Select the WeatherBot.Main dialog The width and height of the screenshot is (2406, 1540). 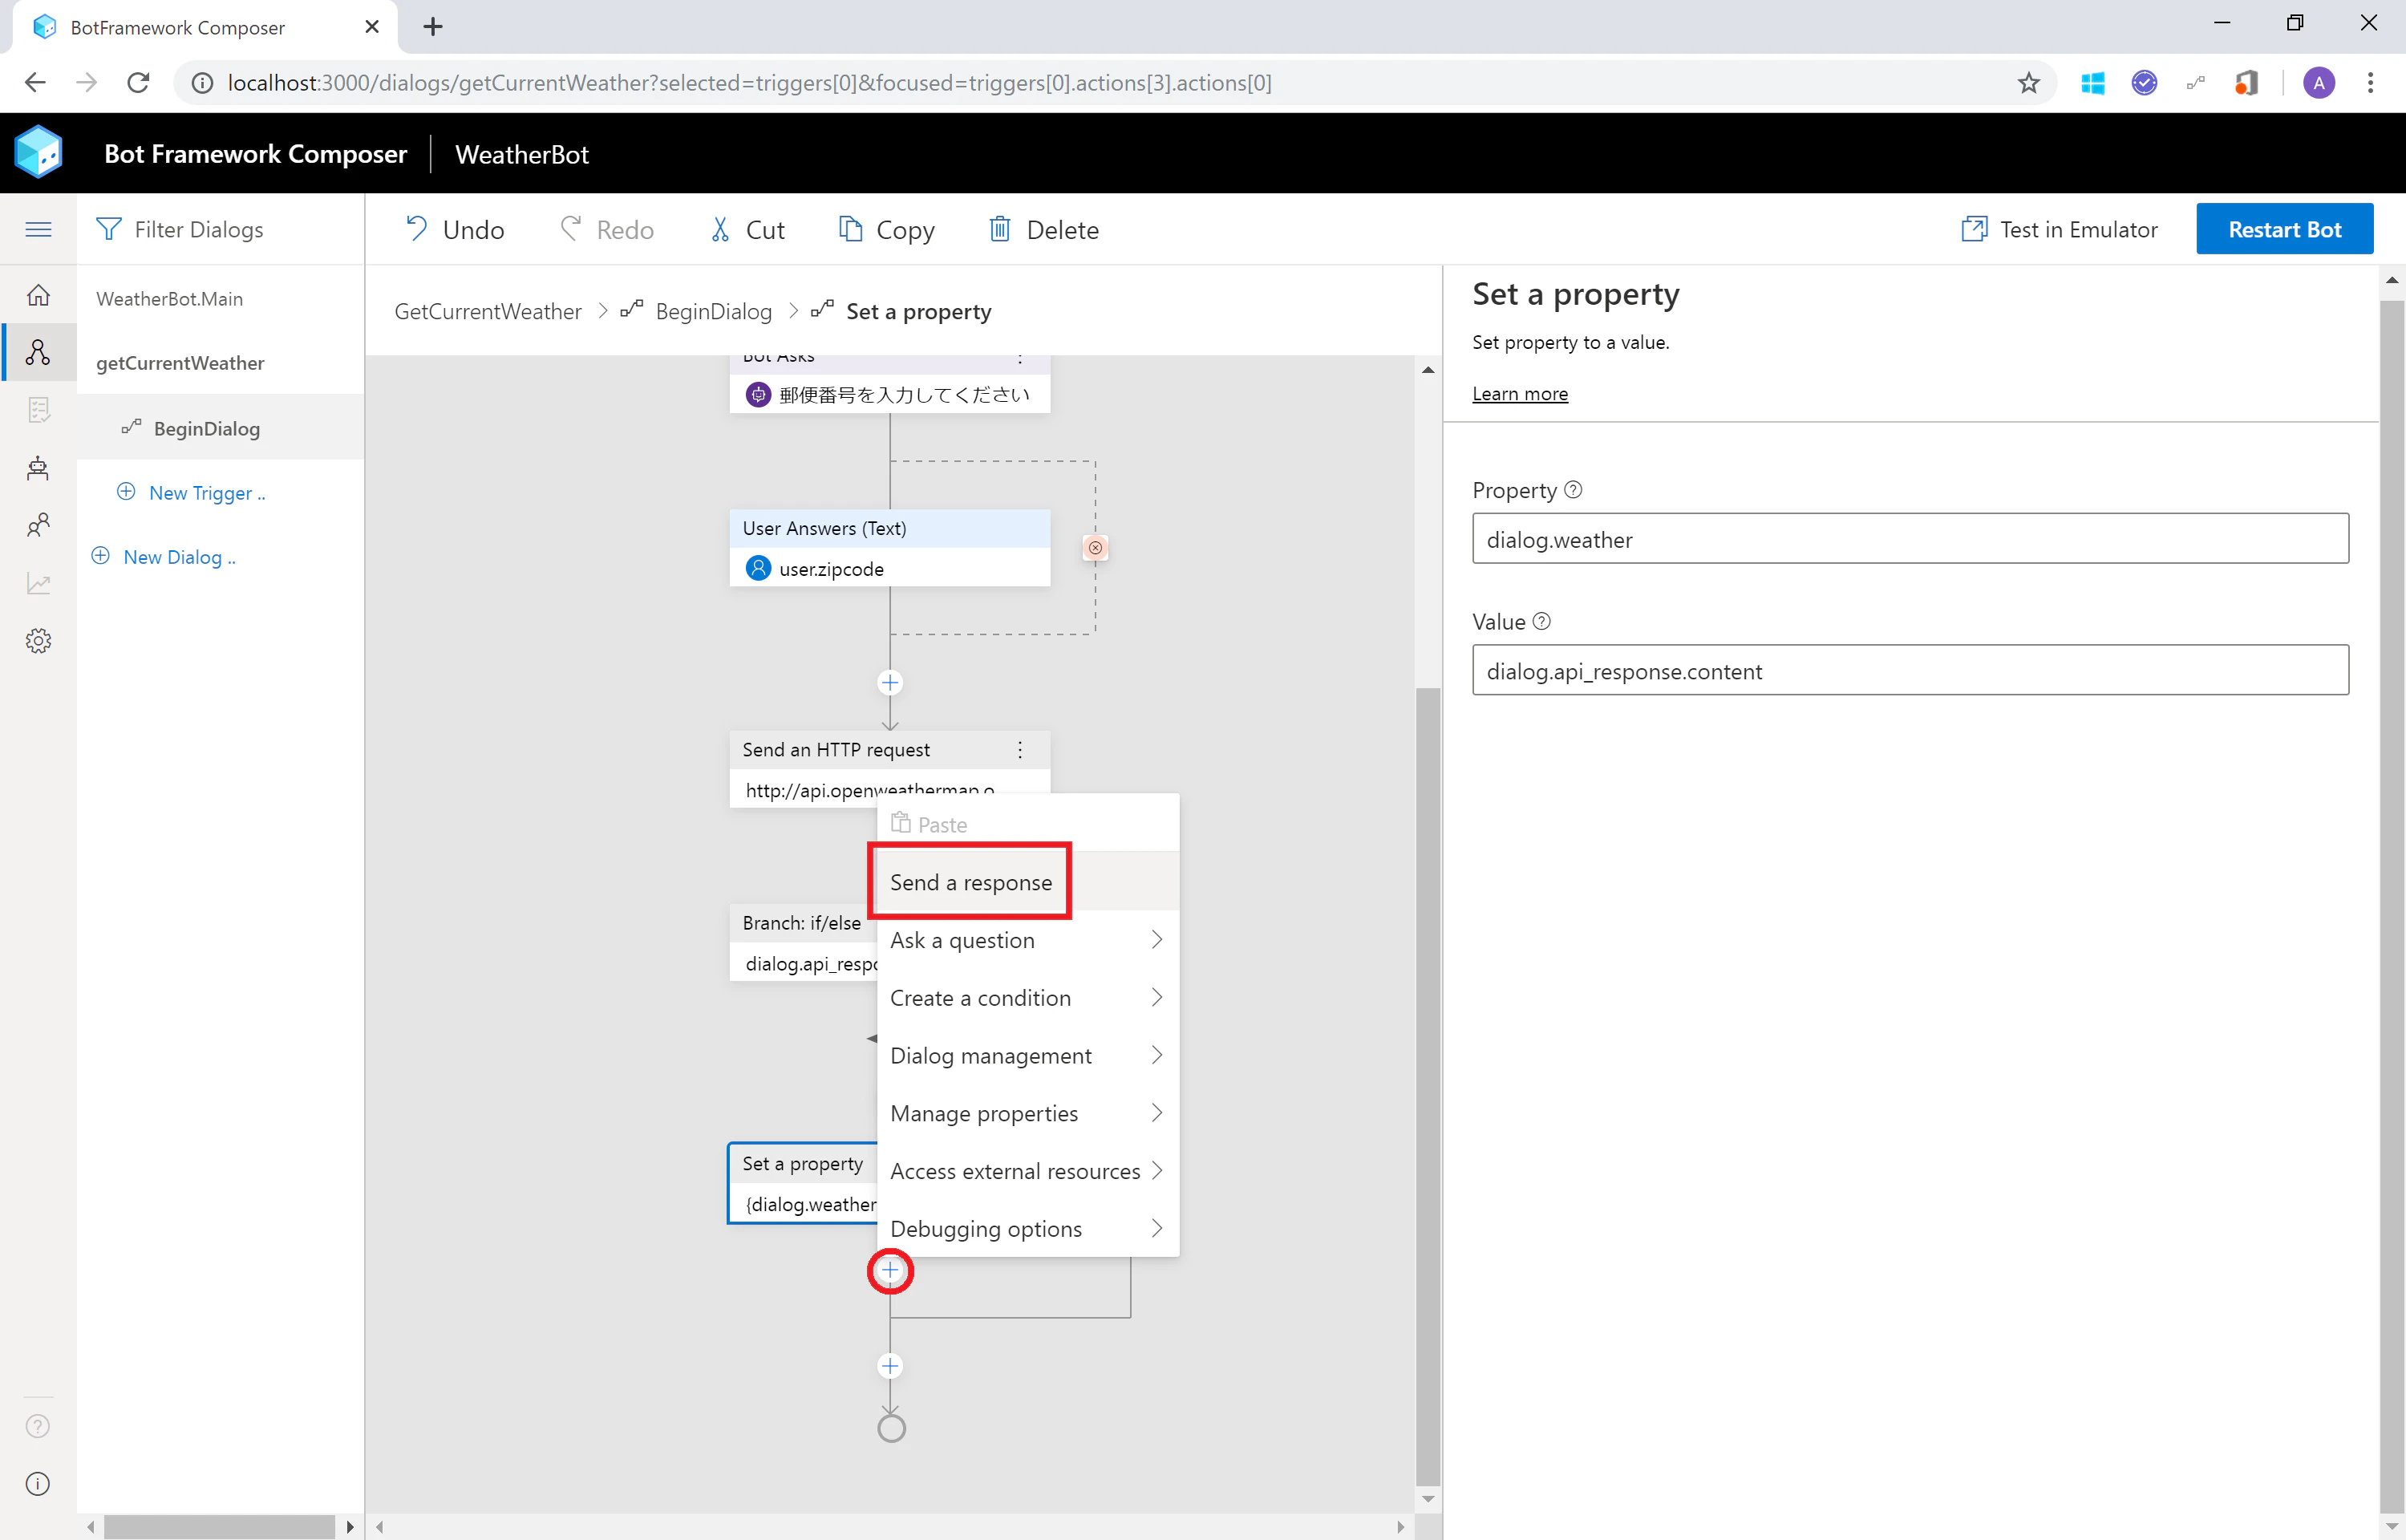click(x=169, y=299)
